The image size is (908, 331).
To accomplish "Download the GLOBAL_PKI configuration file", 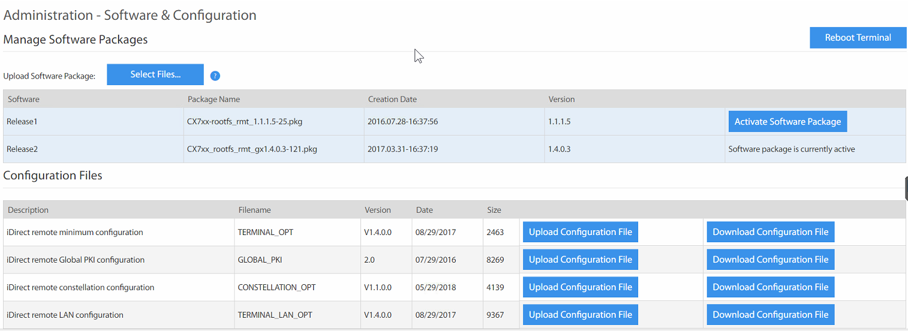I will pyautogui.click(x=770, y=260).
